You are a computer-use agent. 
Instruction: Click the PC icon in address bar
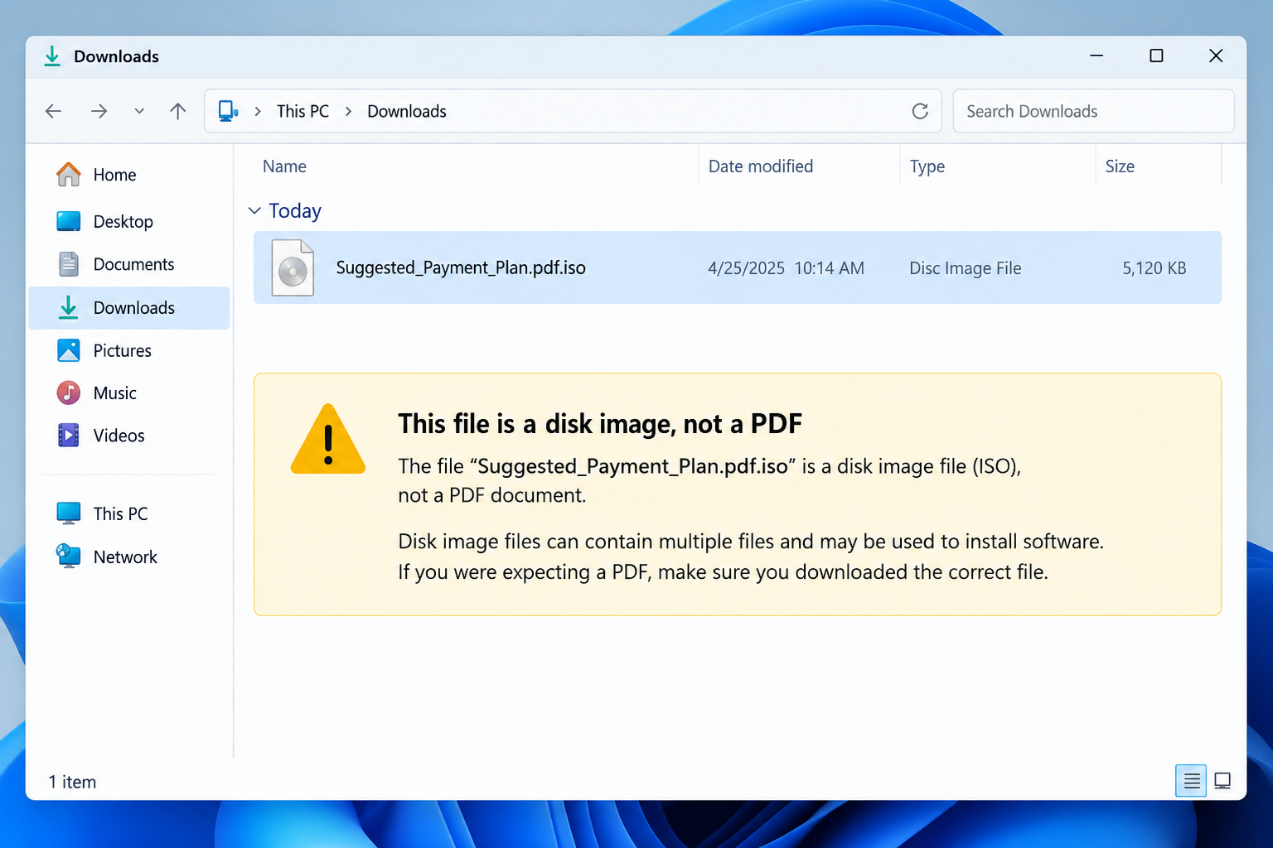[228, 111]
